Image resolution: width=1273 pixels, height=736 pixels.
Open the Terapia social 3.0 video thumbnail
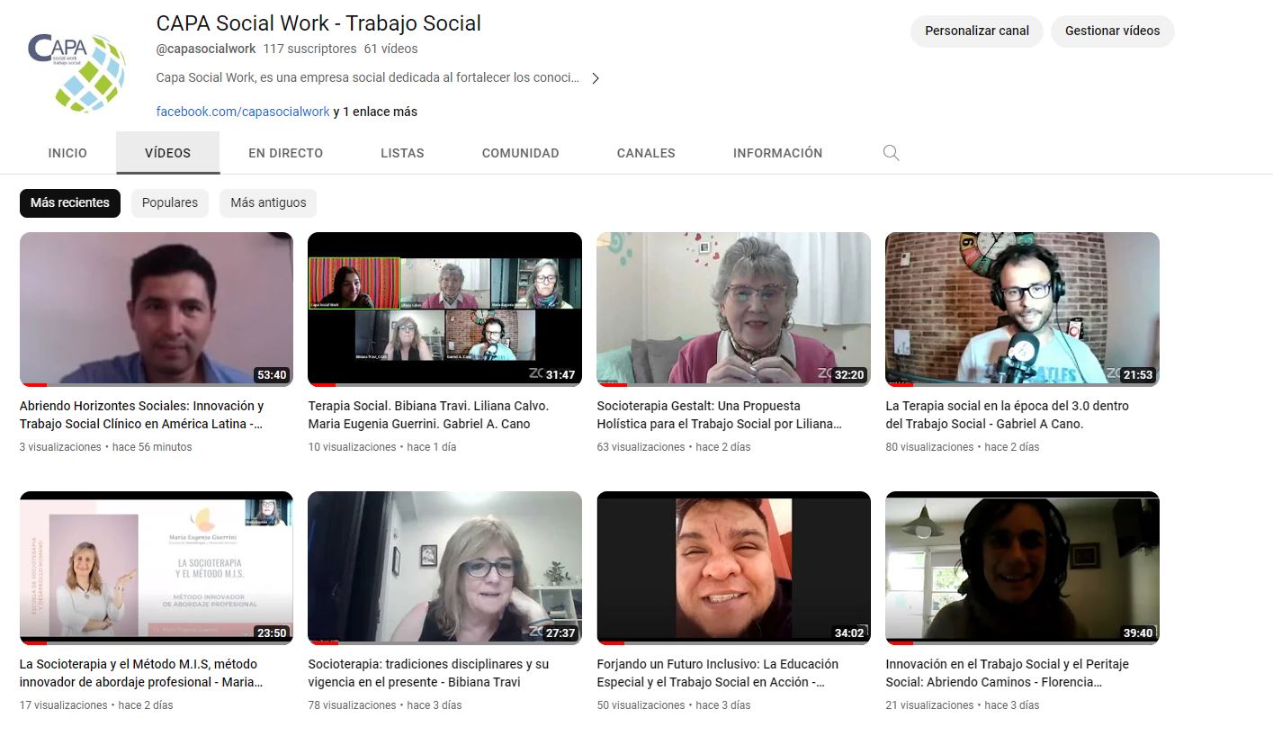(x=1022, y=310)
